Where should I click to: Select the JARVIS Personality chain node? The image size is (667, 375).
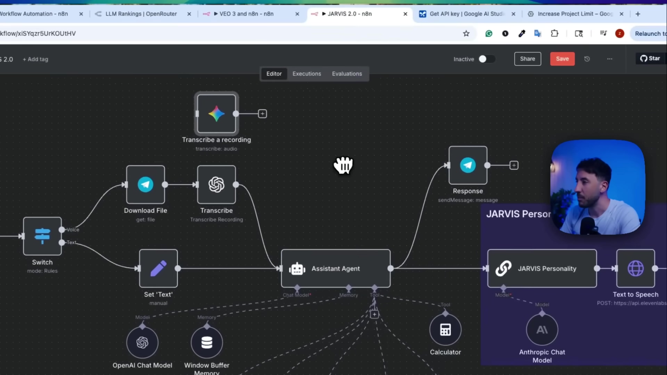tap(542, 268)
